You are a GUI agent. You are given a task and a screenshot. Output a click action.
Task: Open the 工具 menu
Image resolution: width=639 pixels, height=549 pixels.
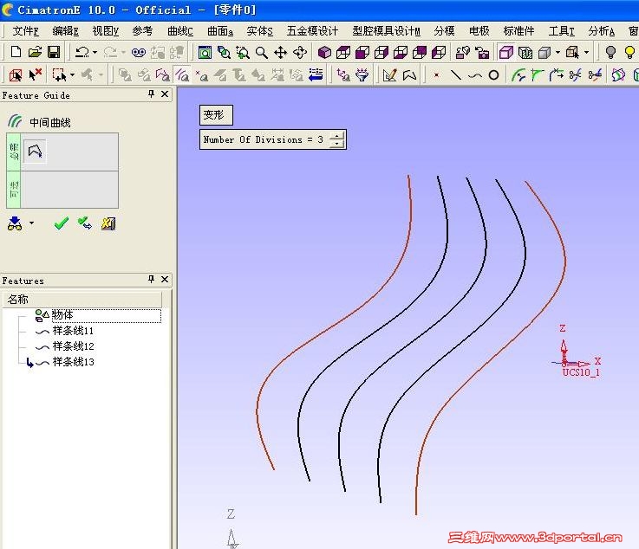562,31
